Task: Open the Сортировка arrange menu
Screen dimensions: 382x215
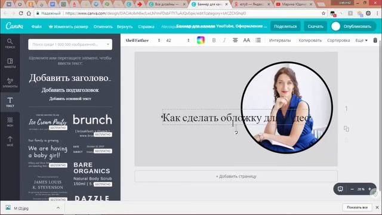Action: coord(338,41)
